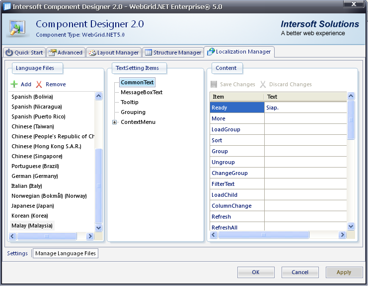Image resolution: width=368 pixels, height=286 pixels.
Task: Click language list scroll right arrow
Action: click(90, 236)
